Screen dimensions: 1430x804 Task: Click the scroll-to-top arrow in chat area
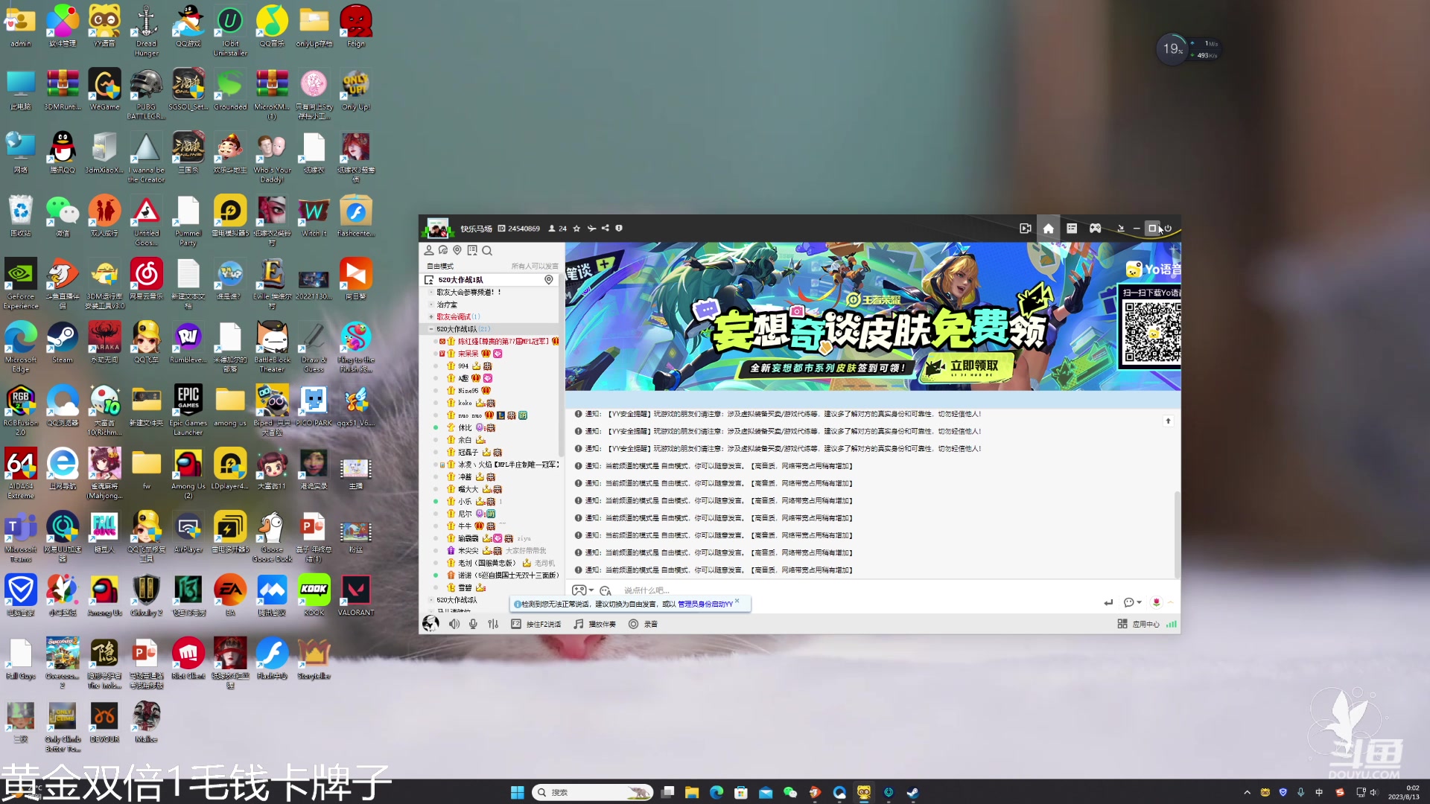[x=1168, y=421]
